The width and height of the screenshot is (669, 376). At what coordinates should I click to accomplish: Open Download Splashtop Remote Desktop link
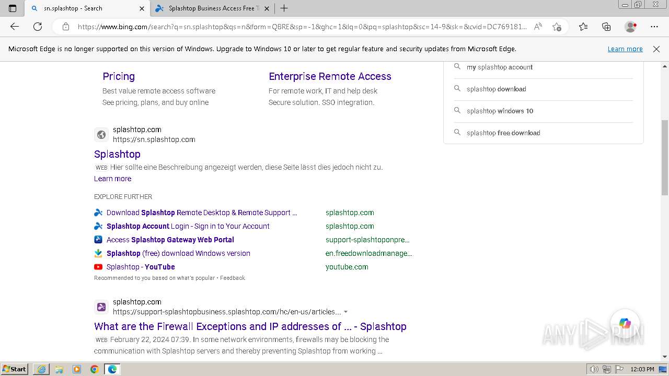coord(202,213)
